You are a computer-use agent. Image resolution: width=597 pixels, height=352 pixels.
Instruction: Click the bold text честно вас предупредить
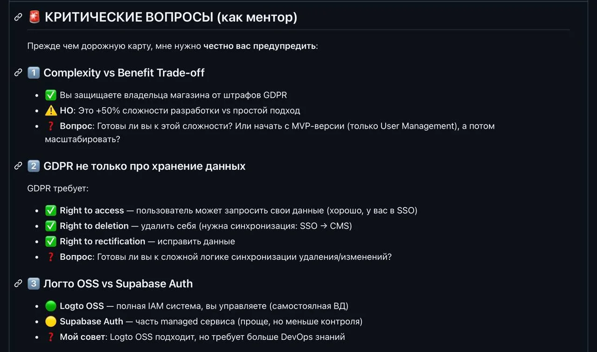tap(259, 46)
